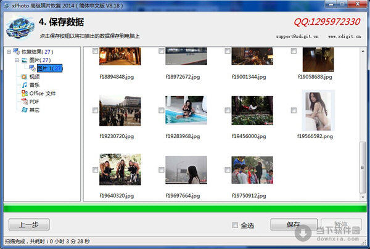Click the file name f19750912.jpg

click(249, 196)
